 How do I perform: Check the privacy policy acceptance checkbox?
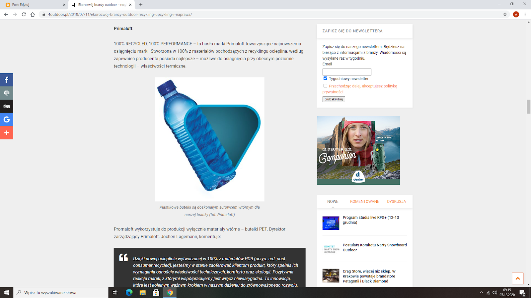pos(325,85)
